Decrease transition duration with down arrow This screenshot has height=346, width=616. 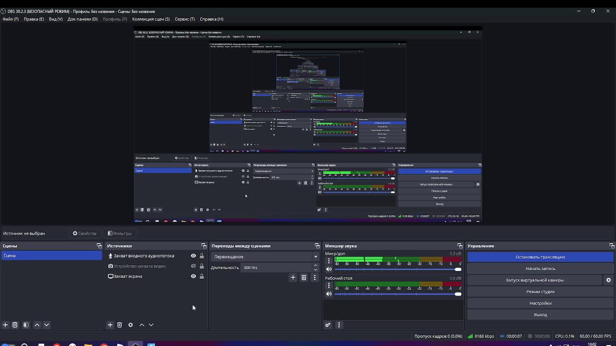tap(316, 270)
